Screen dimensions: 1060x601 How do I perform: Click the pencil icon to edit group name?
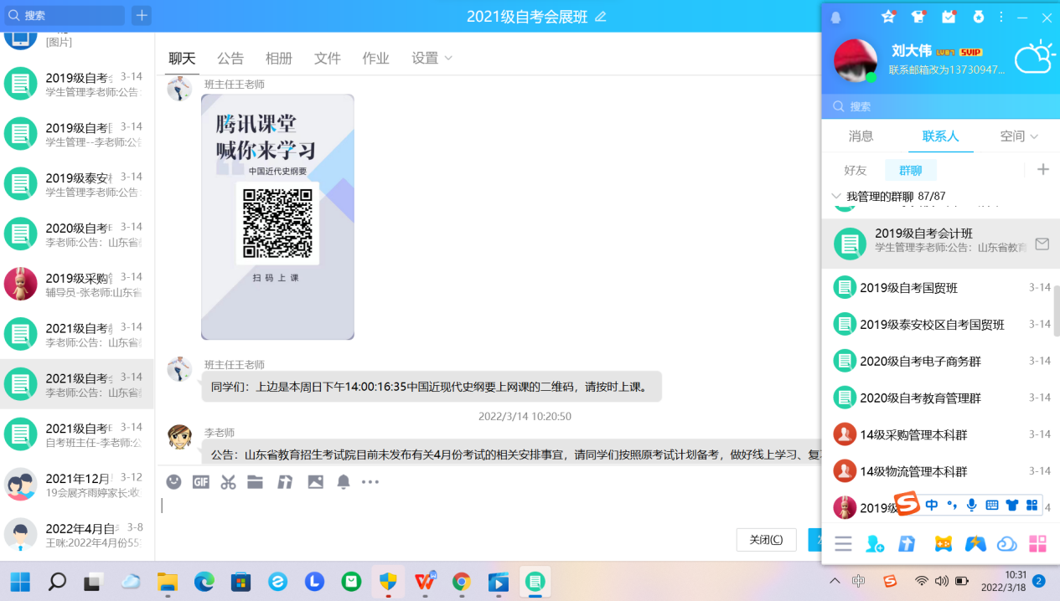click(x=600, y=17)
